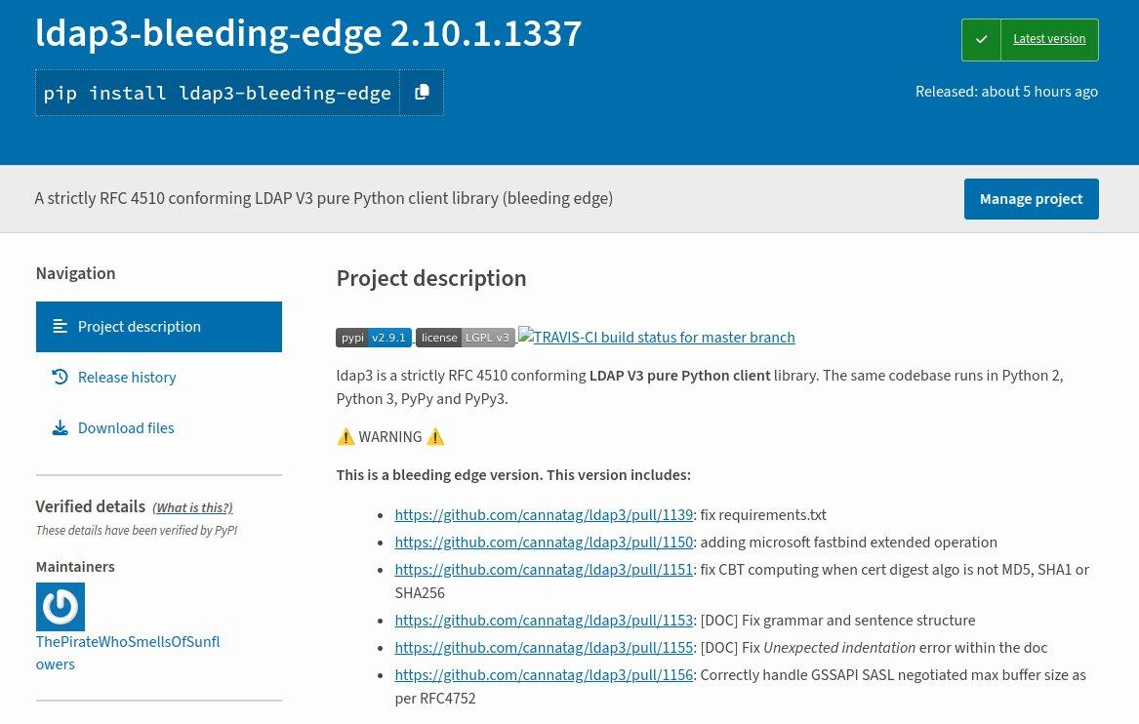Screen dimensions: 1139x724
Task: Click the 'A strictly RFC 4510 conforming' summary text
Action: click(x=324, y=198)
